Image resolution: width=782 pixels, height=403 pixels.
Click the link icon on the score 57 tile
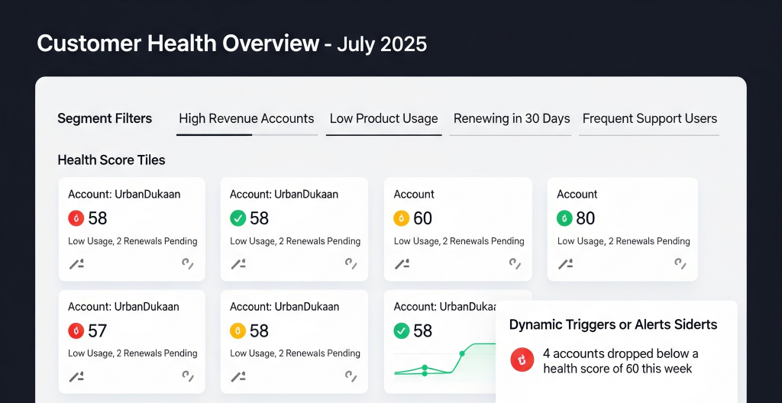188,376
